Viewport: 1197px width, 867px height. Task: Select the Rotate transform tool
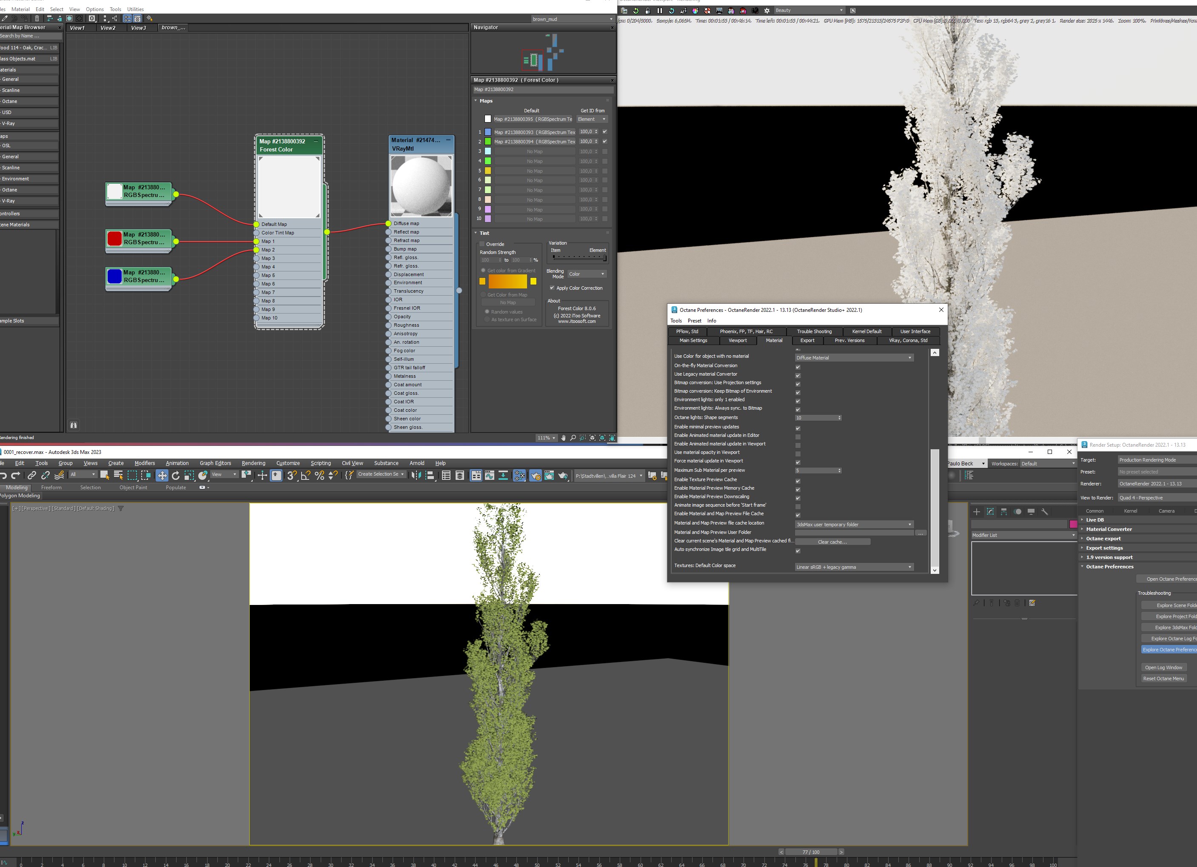[176, 476]
